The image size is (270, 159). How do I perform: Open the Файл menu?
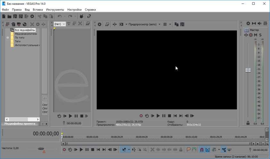click(x=5, y=10)
